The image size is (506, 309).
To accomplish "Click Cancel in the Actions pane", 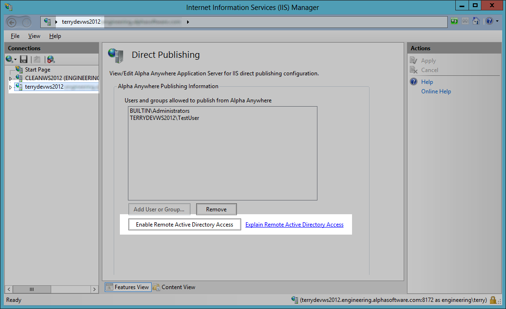I will coord(430,70).
